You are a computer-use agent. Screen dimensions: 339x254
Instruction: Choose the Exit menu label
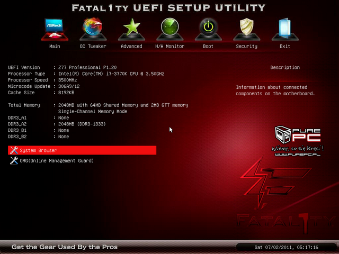tap(285, 46)
